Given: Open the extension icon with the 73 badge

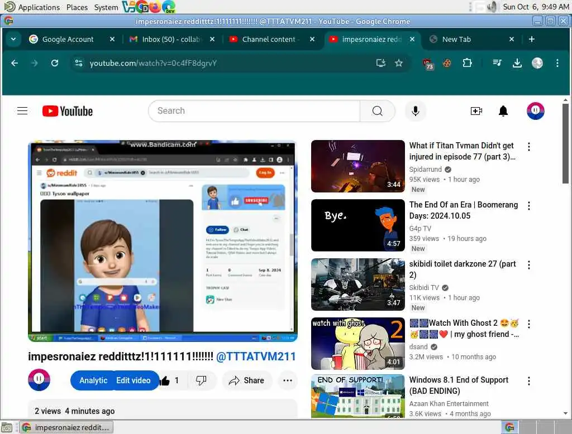Looking at the screenshot, I should [428, 64].
